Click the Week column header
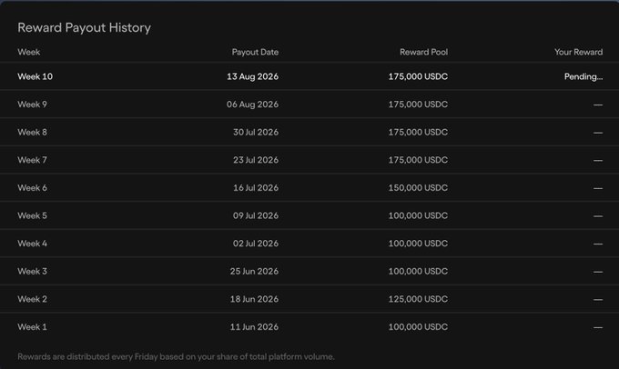Image resolution: width=619 pixels, height=369 pixels. [29, 52]
